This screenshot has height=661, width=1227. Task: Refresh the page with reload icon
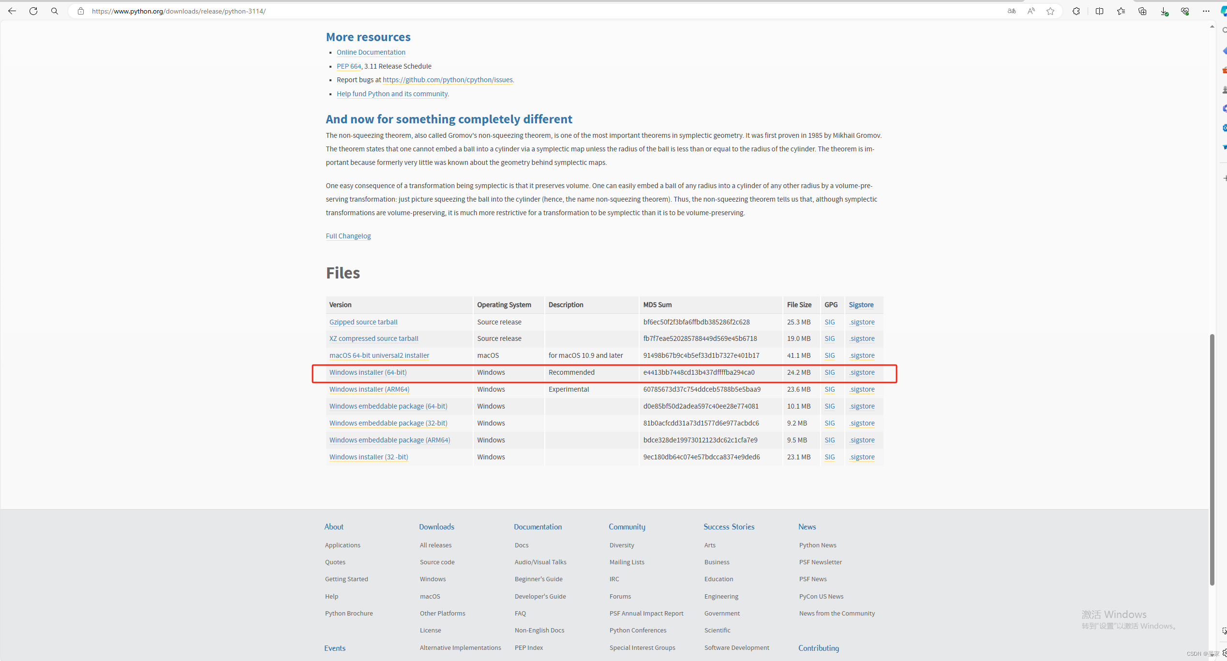click(x=33, y=11)
